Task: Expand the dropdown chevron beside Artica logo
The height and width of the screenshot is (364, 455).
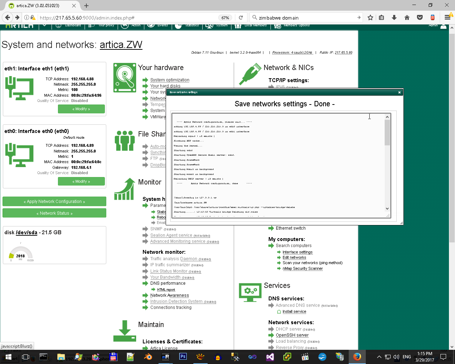Action: pyautogui.click(x=44, y=26)
